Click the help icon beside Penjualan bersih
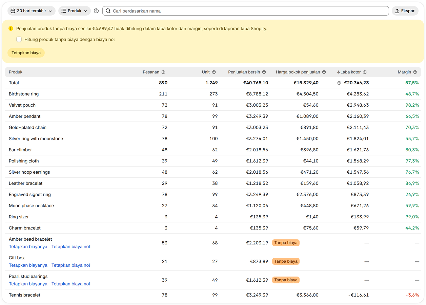 [264, 72]
